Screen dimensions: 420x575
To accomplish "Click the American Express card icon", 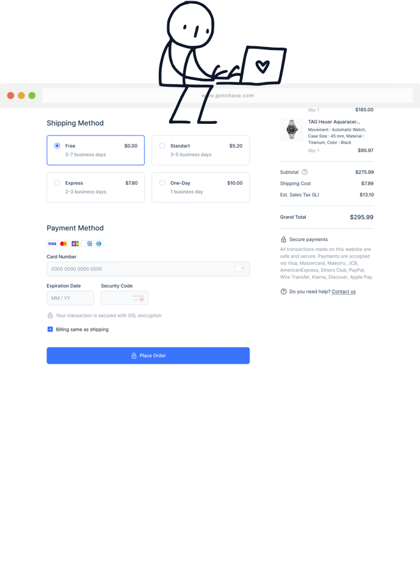I will tap(87, 244).
